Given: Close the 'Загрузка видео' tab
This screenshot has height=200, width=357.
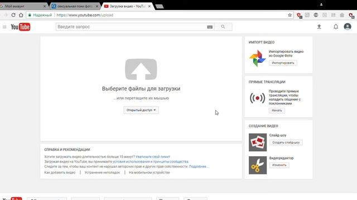Looking at the screenshot, I should (149, 6).
